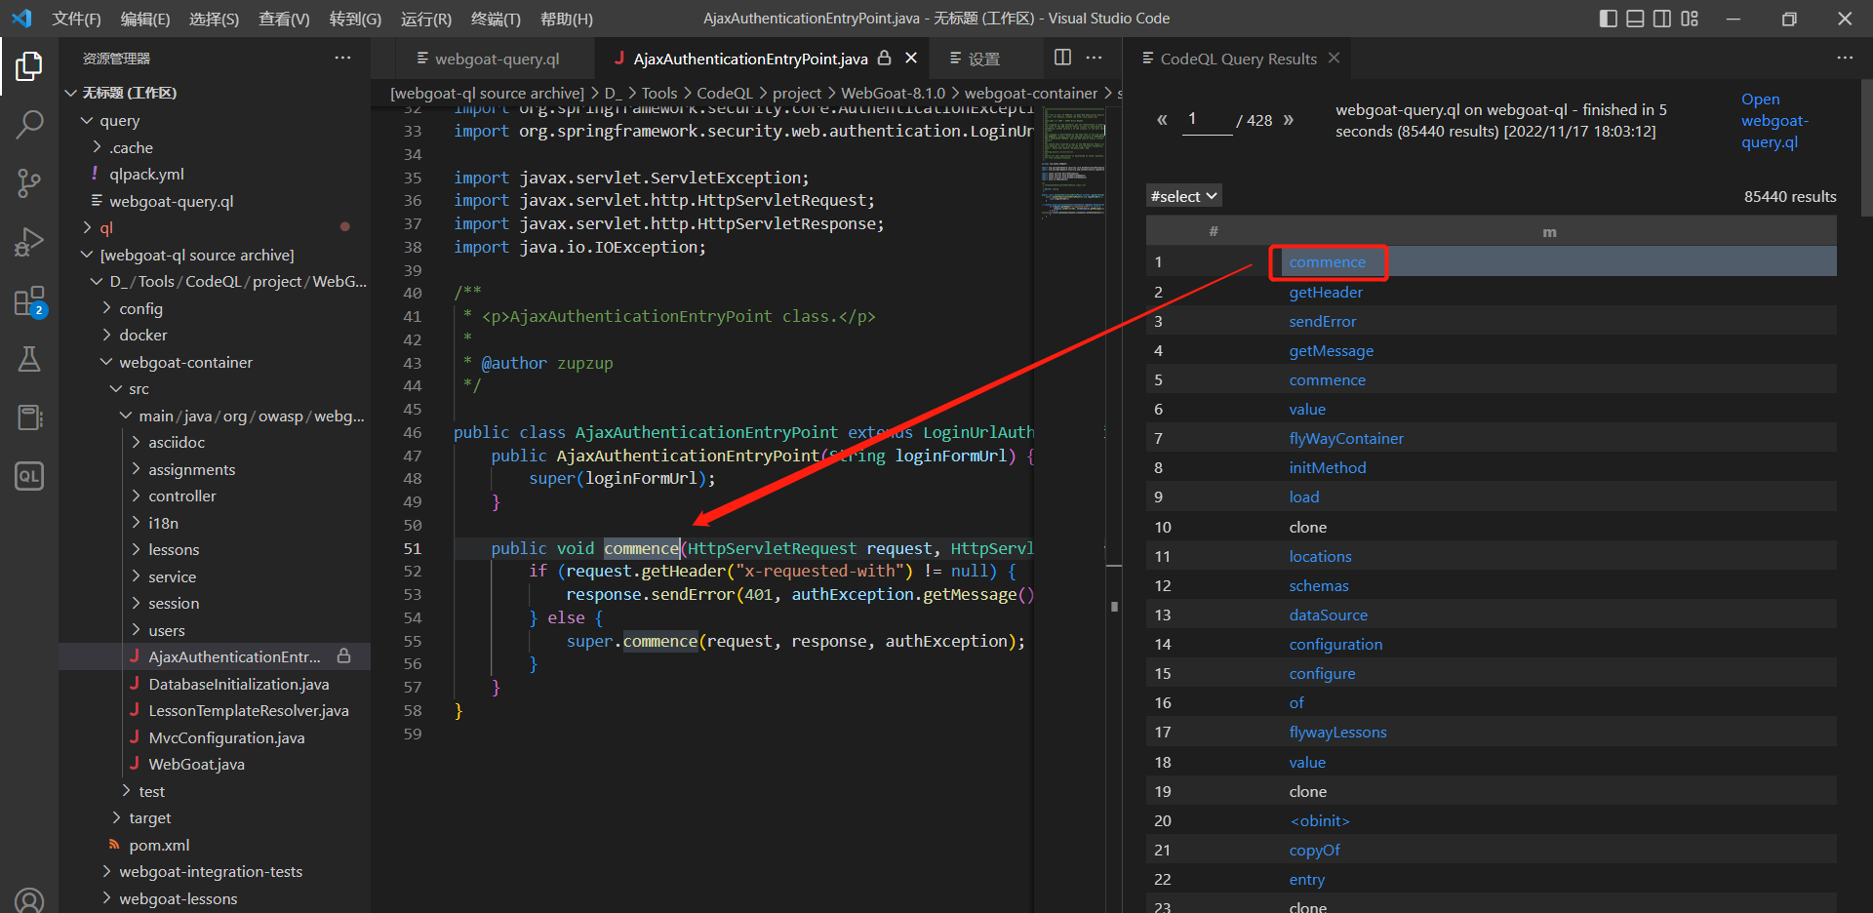Screen dimensions: 1873x913
Task: Select webgoat-query.ql in the explorer tree
Action: [x=171, y=201]
